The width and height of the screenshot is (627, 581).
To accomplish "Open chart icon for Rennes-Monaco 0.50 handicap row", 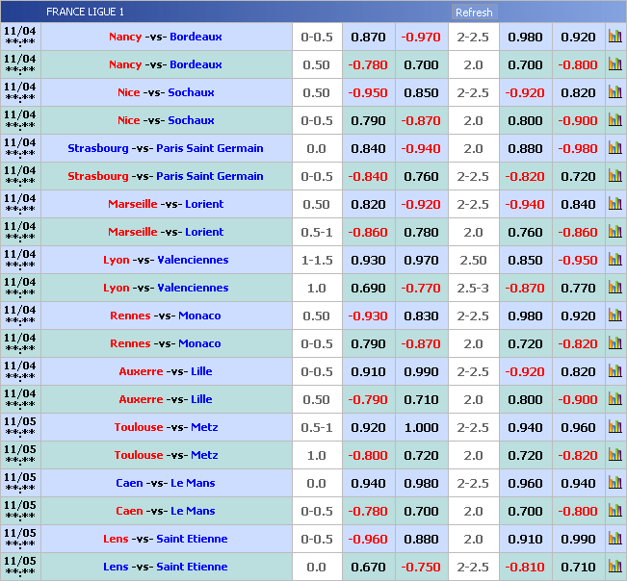I will pos(614,316).
